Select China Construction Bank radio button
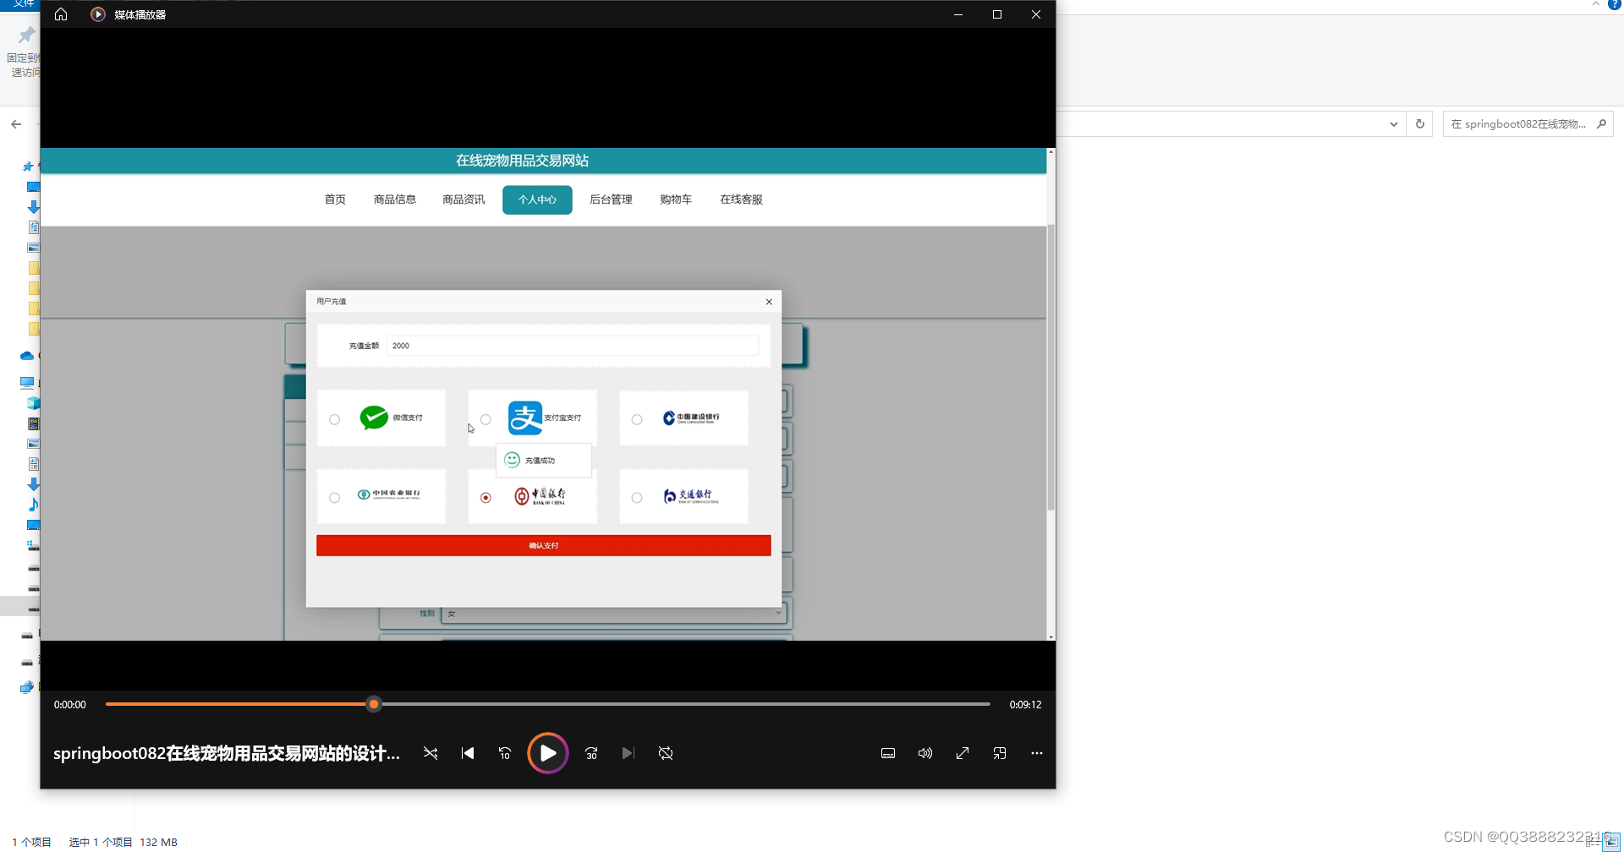Viewport: 1624px width, 852px height. click(x=637, y=419)
